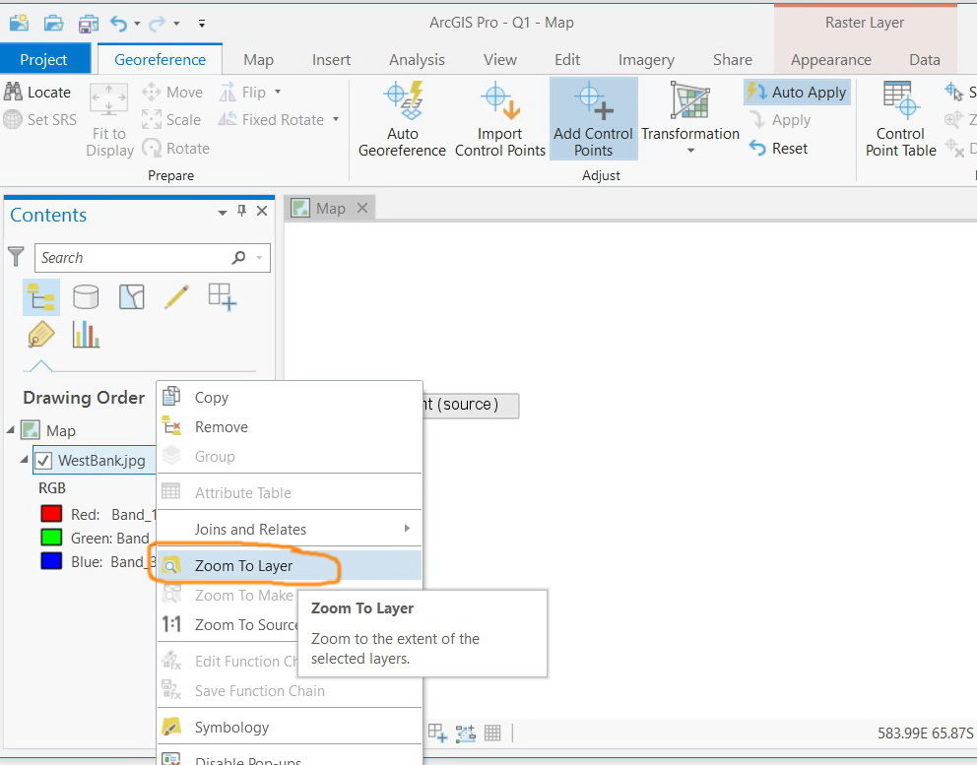This screenshot has height=765, width=977.
Task: Click the Set SRS globe button
Action: click(39, 119)
